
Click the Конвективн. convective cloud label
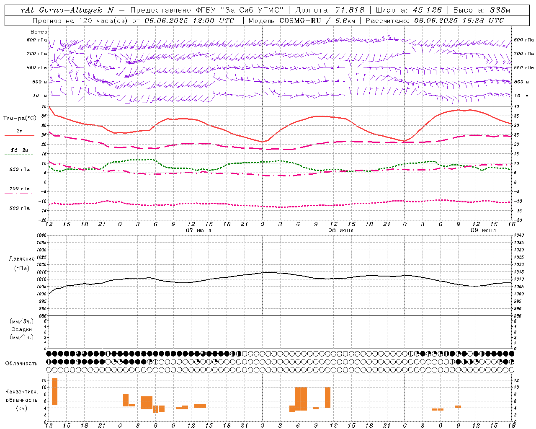tap(21, 392)
